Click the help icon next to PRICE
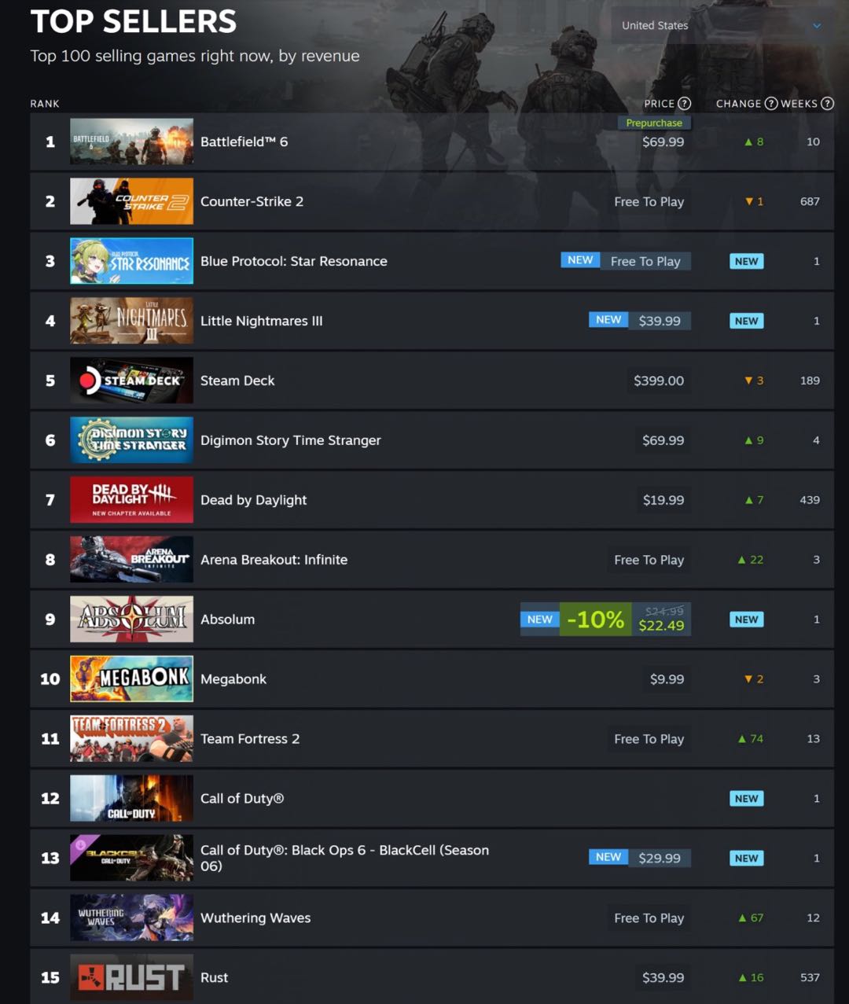849x1004 pixels. click(684, 104)
